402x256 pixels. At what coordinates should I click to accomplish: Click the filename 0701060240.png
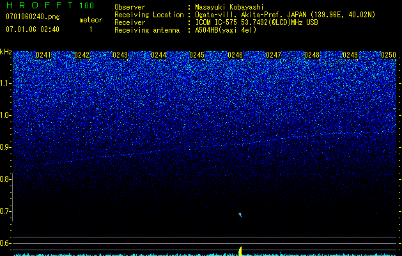(x=33, y=17)
